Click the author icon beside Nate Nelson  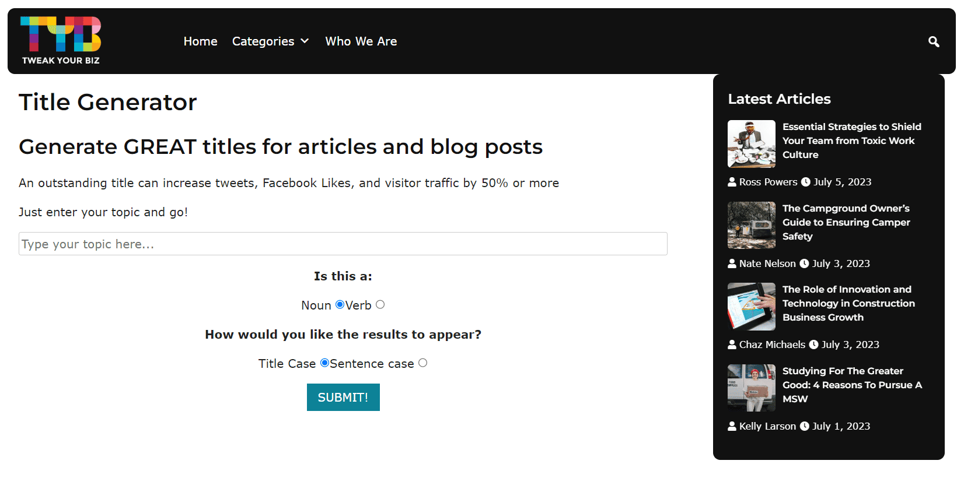(732, 263)
